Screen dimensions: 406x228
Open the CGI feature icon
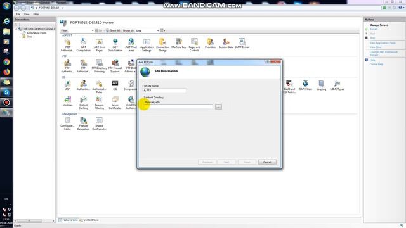point(115,85)
